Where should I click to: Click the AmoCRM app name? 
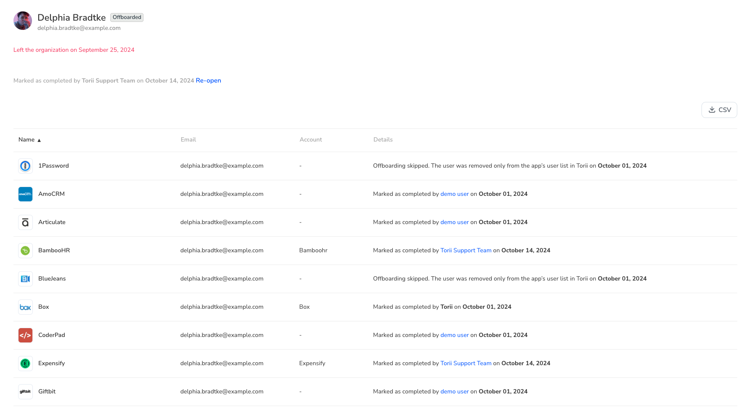[51, 194]
